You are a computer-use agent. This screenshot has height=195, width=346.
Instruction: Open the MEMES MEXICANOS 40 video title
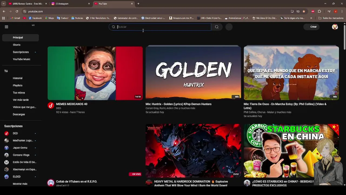72,104
